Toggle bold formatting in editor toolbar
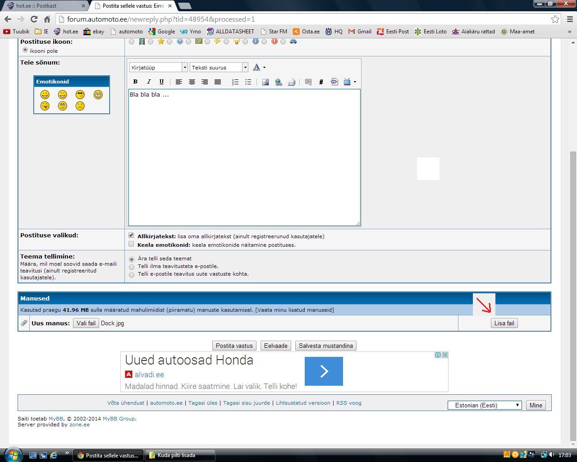577x462 pixels. coord(135,82)
